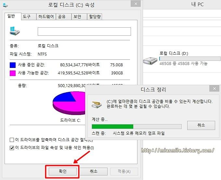Click the 확인 (OK) button
221x180 pixels.
(x=63, y=171)
